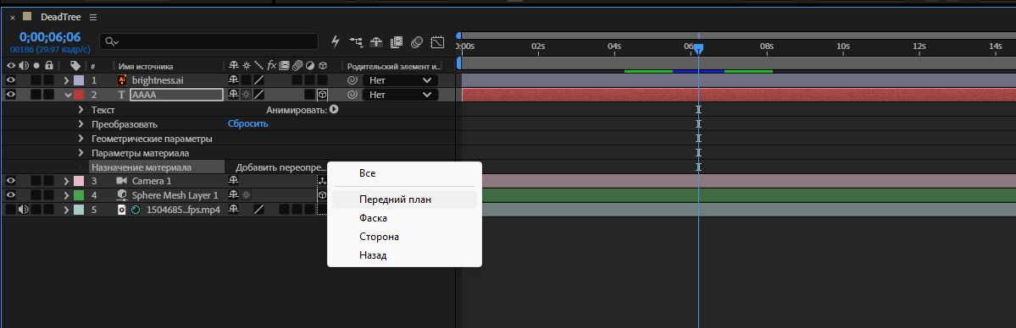Open the composition mini-flowchart icon
Viewport: 1016px width, 328px height.
tap(356, 41)
